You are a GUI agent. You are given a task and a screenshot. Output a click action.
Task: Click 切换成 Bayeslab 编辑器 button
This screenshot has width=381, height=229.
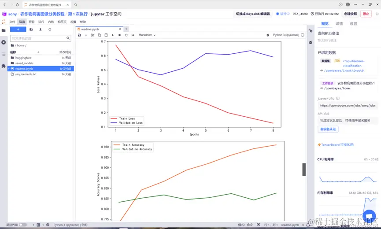pos(253,14)
